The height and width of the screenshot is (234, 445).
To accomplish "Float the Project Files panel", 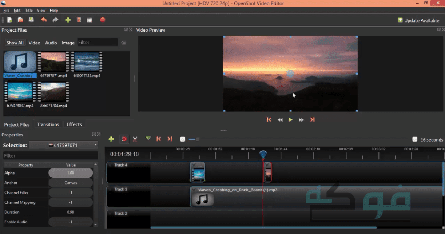I will (126, 29).
